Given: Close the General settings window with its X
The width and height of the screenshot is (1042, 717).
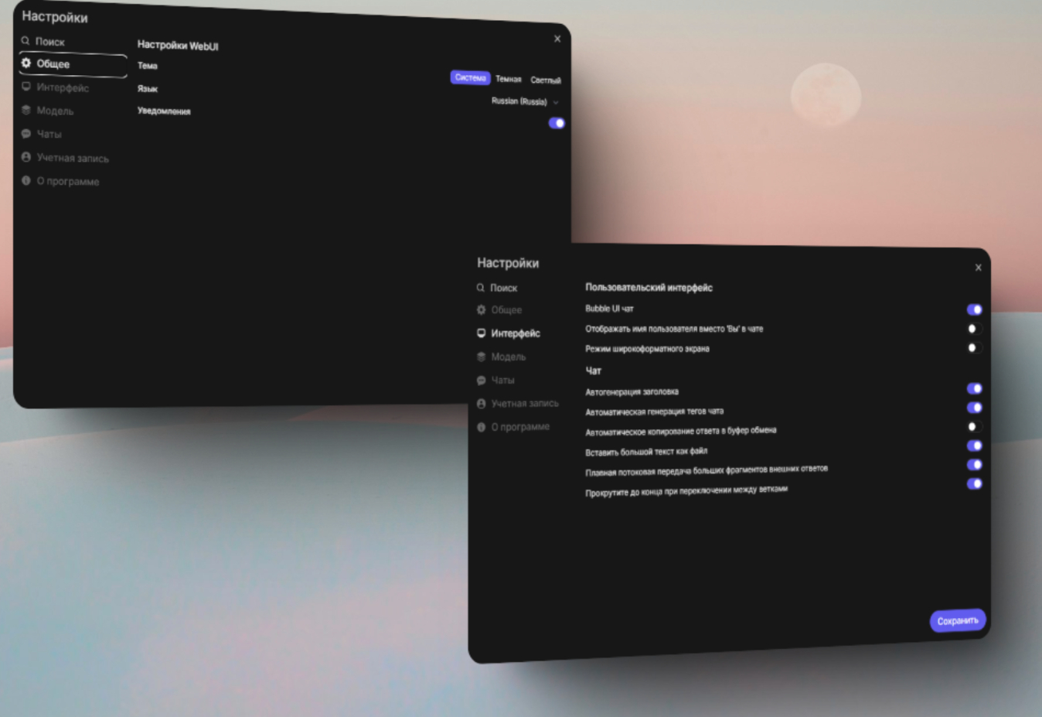Looking at the screenshot, I should (557, 39).
